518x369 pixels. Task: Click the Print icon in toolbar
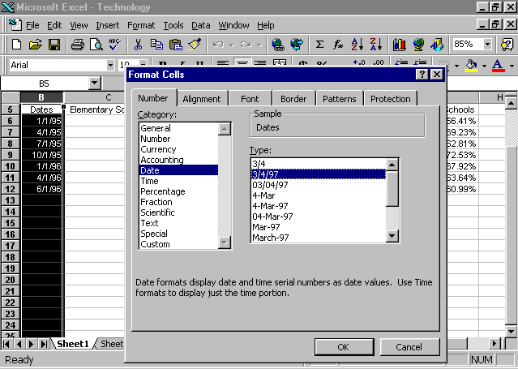coord(77,45)
